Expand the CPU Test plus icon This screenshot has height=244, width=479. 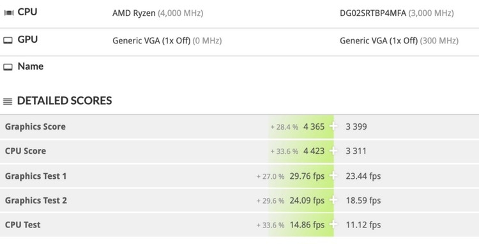(333, 225)
